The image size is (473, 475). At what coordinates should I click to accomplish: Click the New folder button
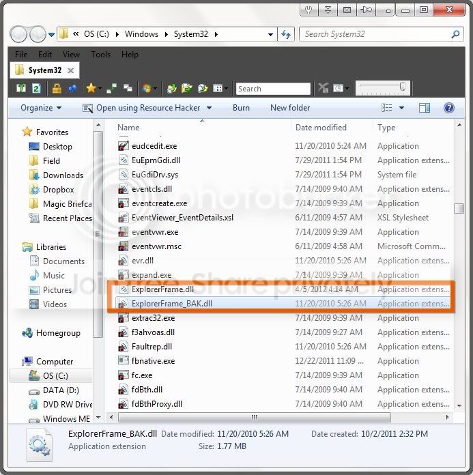(x=290, y=108)
